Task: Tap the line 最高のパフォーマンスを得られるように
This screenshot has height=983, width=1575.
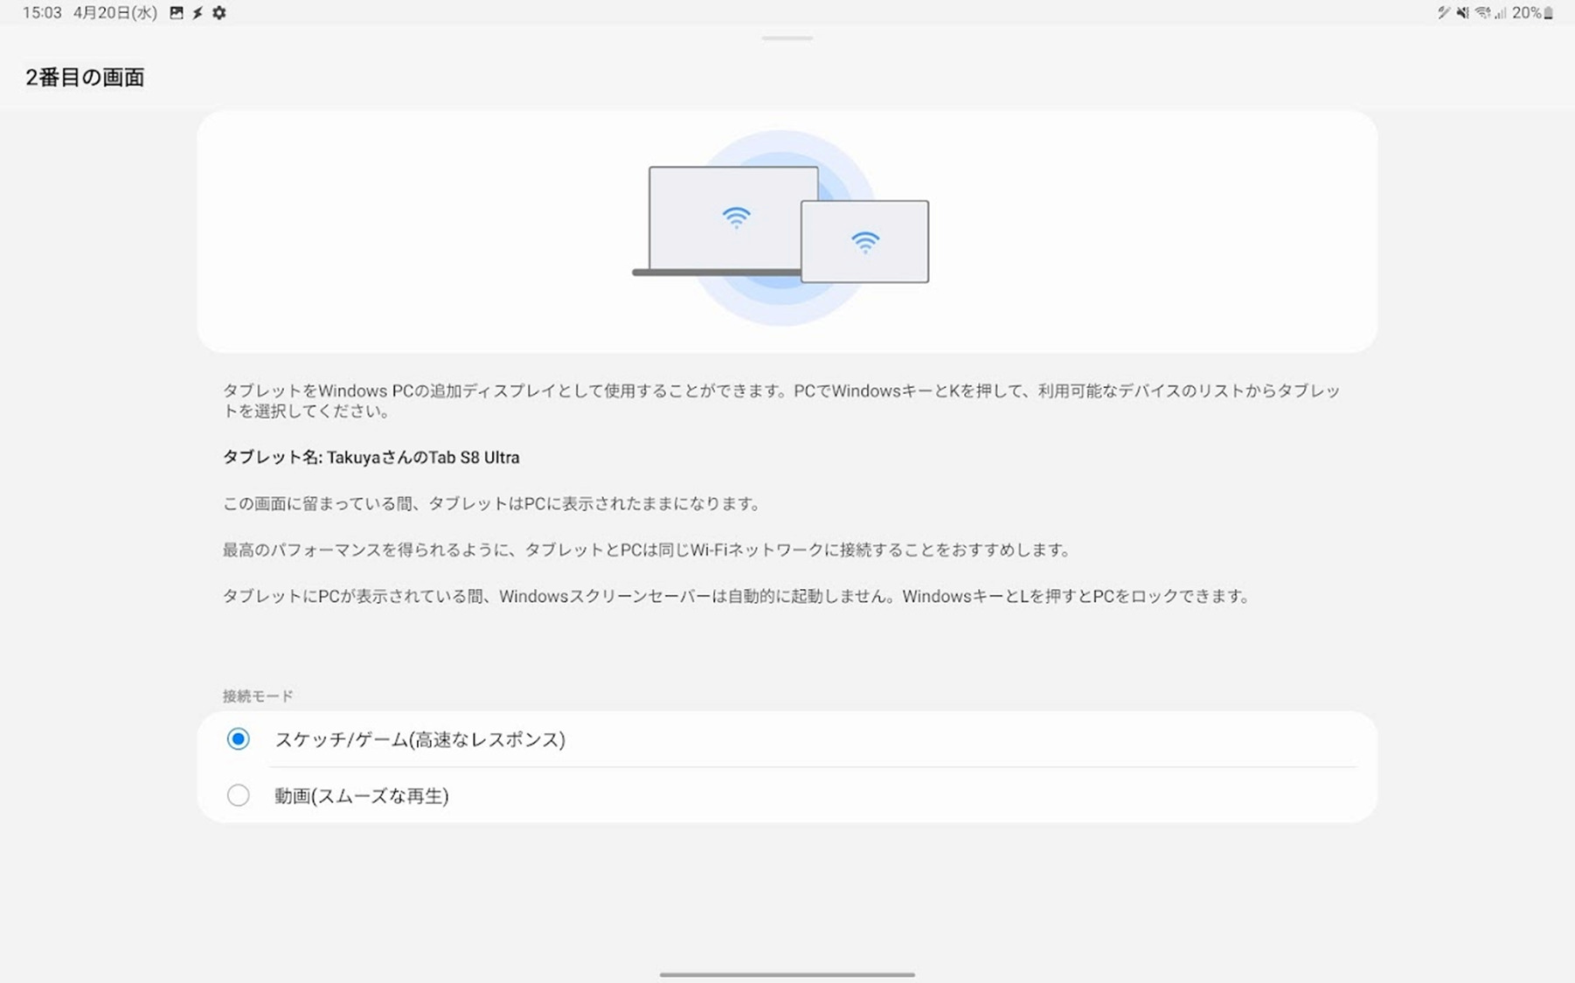Action: coord(647,550)
